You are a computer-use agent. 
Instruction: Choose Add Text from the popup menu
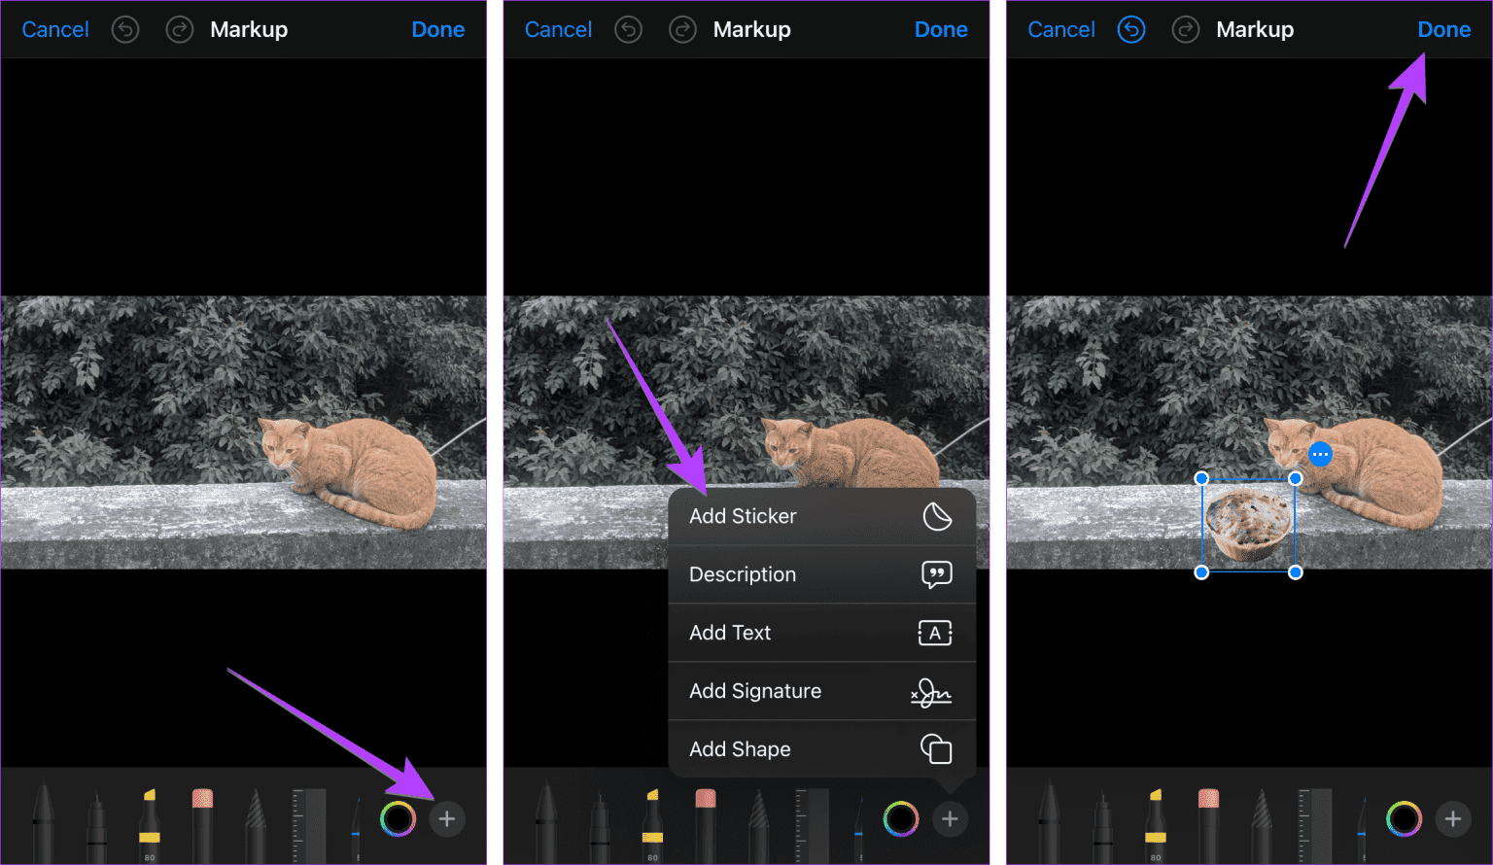pos(822,633)
